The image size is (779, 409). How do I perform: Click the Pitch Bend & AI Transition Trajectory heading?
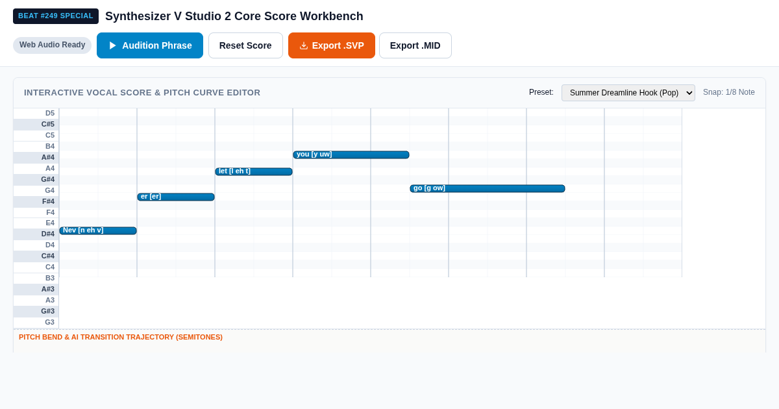pyautogui.click(x=121, y=337)
